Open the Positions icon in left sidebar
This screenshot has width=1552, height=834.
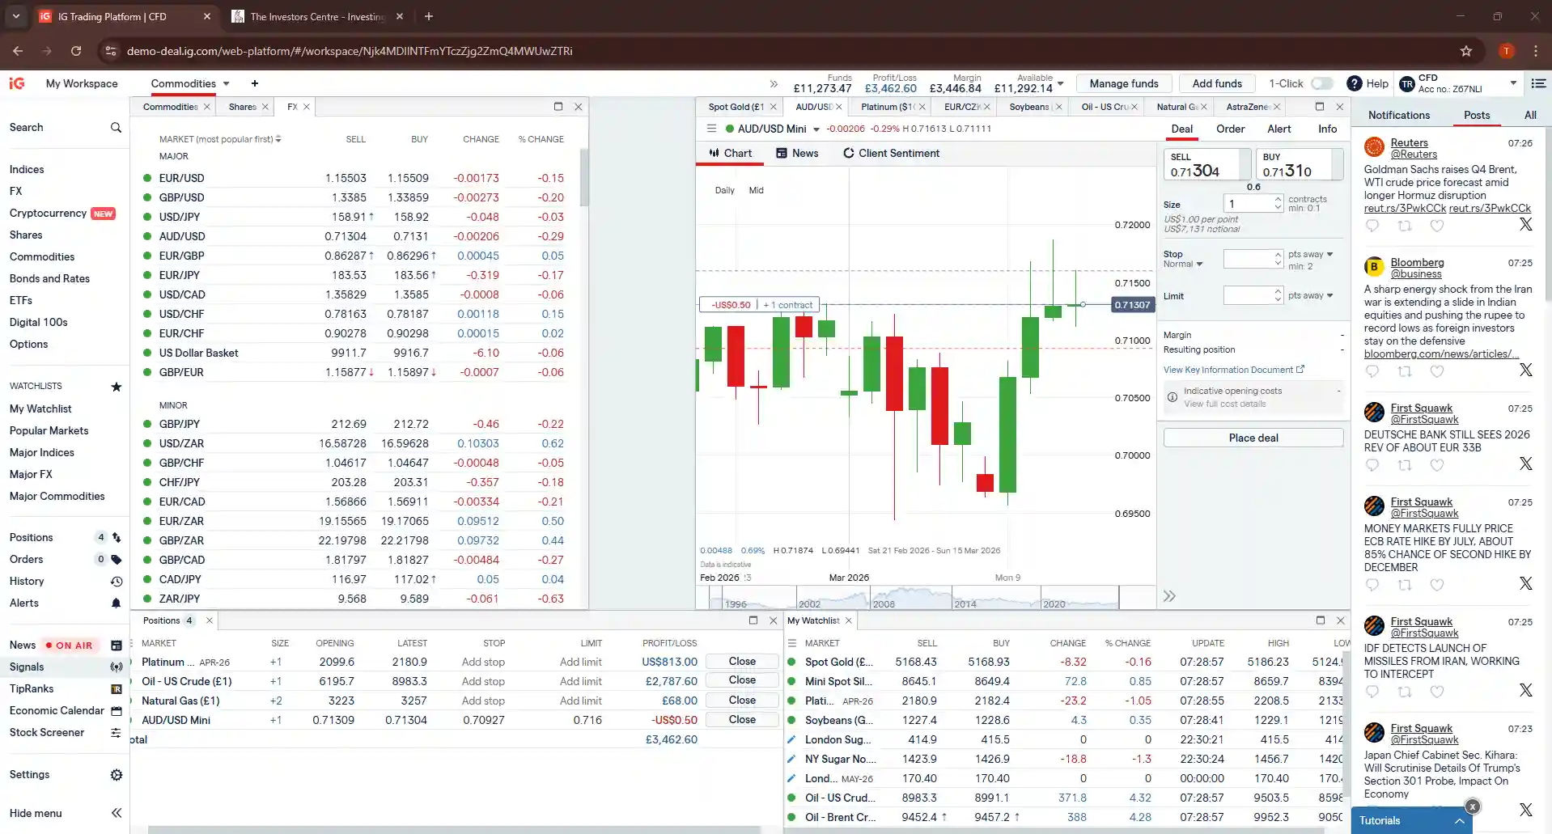(x=117, y=537)
